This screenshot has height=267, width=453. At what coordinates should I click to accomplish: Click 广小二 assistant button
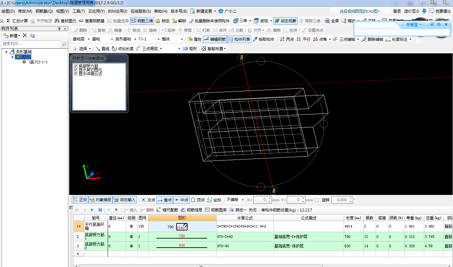click(227, 11)
